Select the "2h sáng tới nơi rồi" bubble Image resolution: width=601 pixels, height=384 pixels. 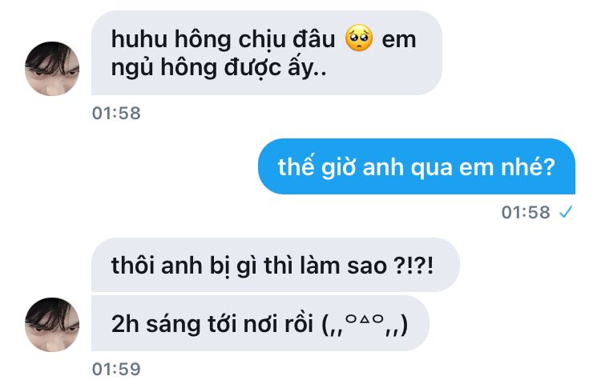click(x=260, y=323)
